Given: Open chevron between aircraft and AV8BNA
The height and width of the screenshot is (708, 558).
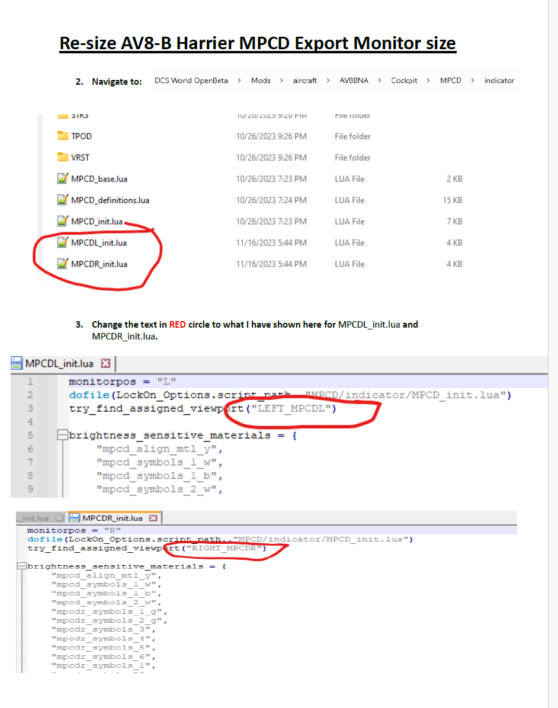Looking at the screenshot, I should pos(328,81).
